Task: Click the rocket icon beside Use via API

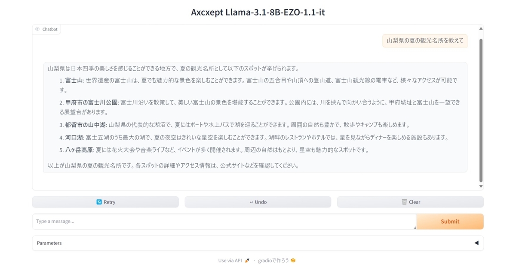Action: click(247, 261)
